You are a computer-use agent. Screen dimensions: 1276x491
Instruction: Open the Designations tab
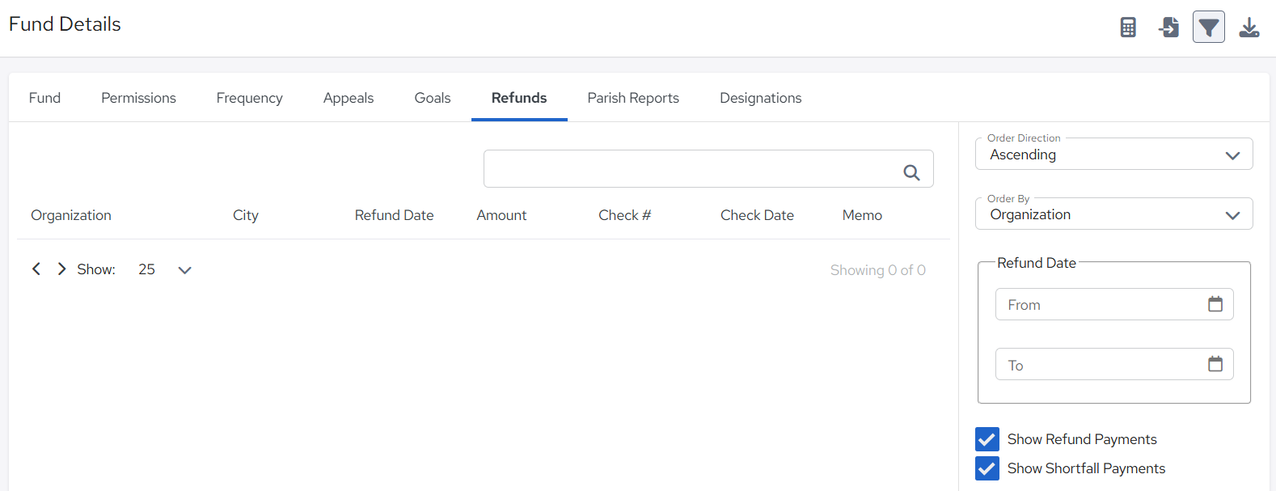761,98
